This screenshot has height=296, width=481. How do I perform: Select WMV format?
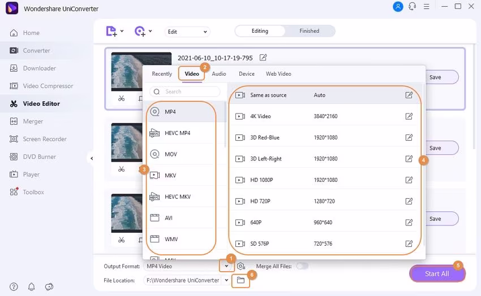(183, 239)
